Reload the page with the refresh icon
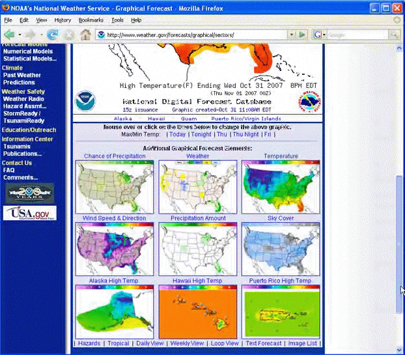This screenshot has width=405, height=355. [x=53, y=35]
